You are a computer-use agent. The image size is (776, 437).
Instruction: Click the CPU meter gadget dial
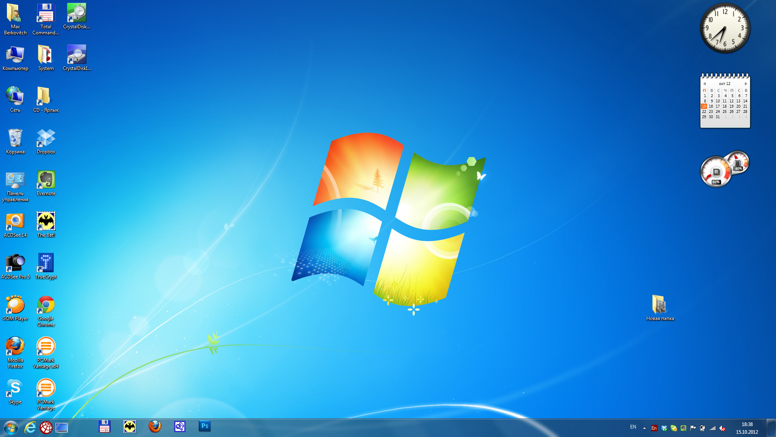tap(716, 172)
